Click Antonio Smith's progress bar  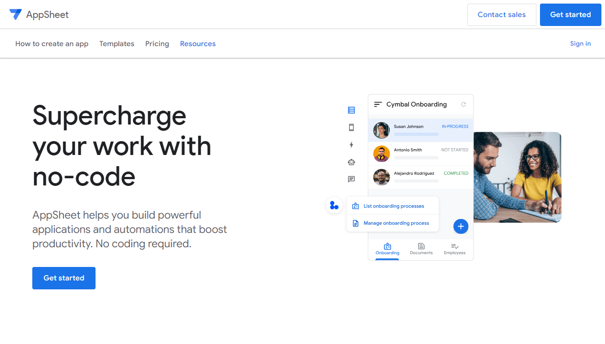click(416, 158)
